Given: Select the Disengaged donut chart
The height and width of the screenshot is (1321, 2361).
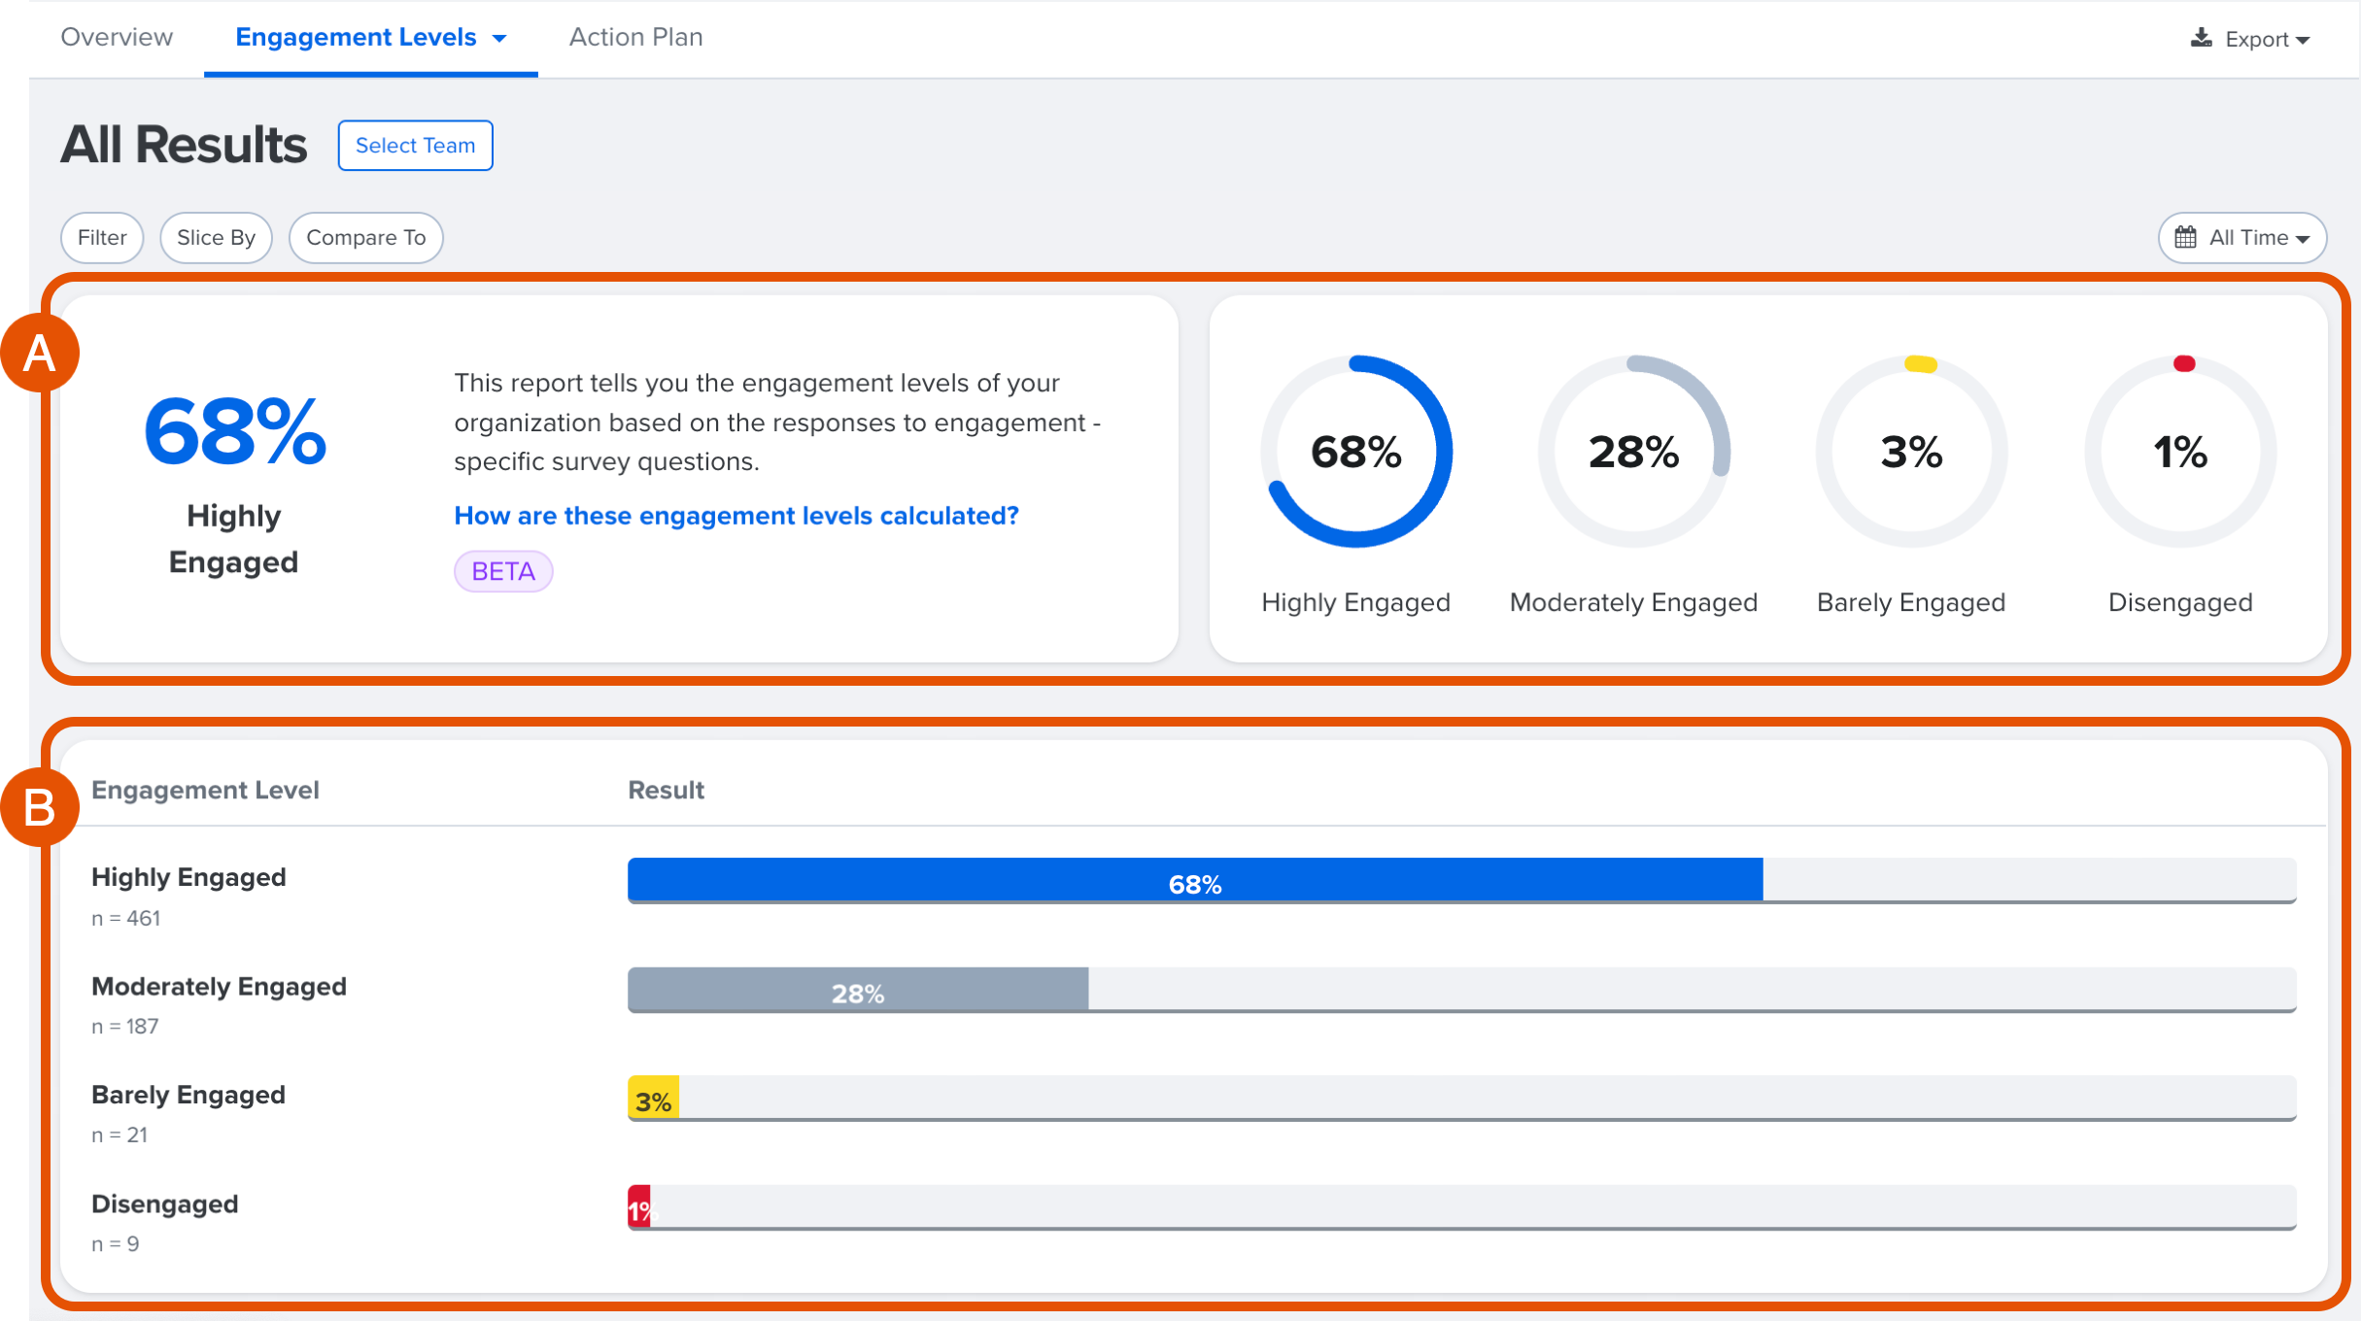Looking at the screenshot, I should tap(2181, 452).
